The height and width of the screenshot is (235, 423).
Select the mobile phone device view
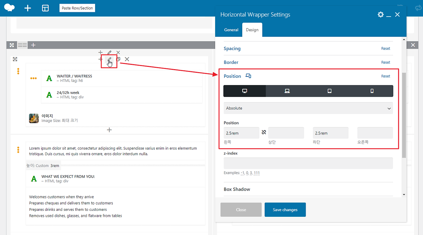[x=372, y=91]
